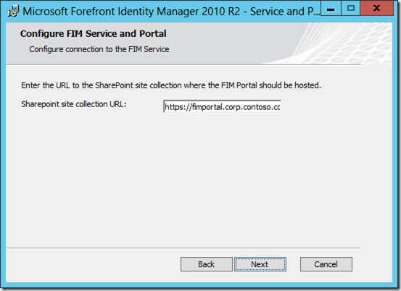
Task: Focus the Sharepoint site collection URL field
Action: [222, 106]
